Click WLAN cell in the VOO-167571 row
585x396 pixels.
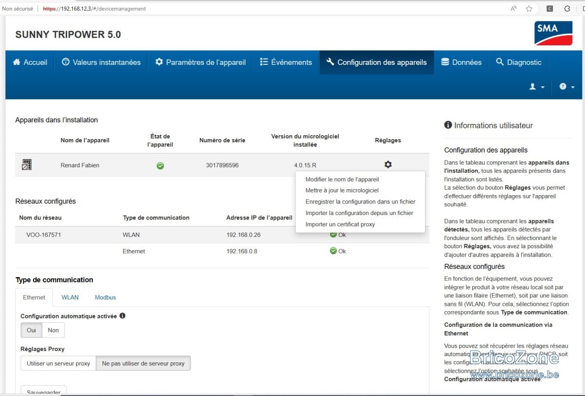click(x=131, y=235)
